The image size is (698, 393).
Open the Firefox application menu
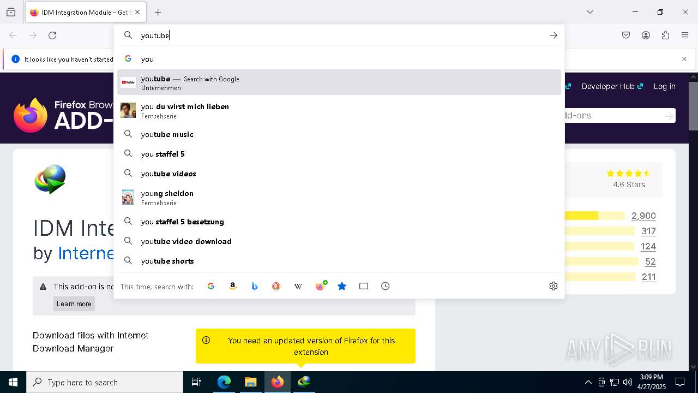(x=685, y=35)
